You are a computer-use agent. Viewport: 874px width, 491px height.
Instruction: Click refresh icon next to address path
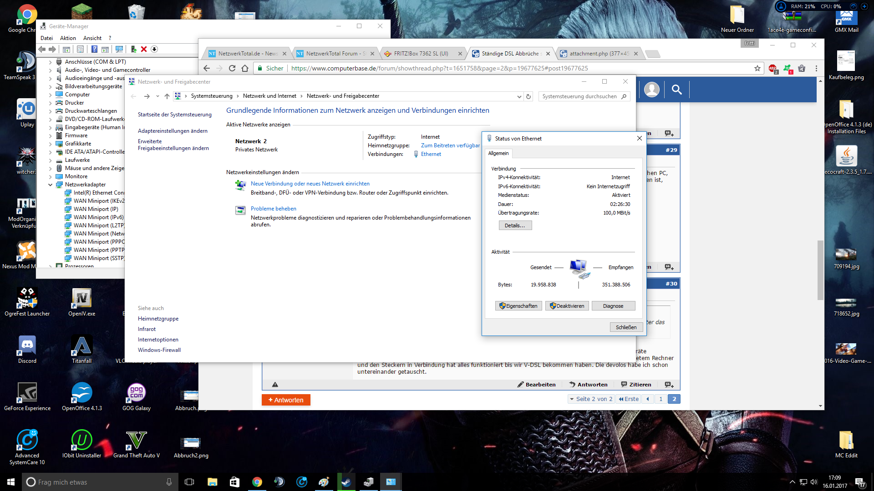click(528, 96)
